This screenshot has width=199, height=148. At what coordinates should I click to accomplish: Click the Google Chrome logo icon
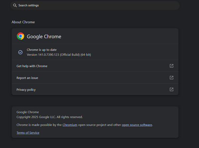pos(21,36)
